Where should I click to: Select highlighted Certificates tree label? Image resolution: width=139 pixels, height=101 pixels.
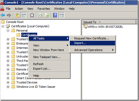pyautogui.click(x=29, y=35)
